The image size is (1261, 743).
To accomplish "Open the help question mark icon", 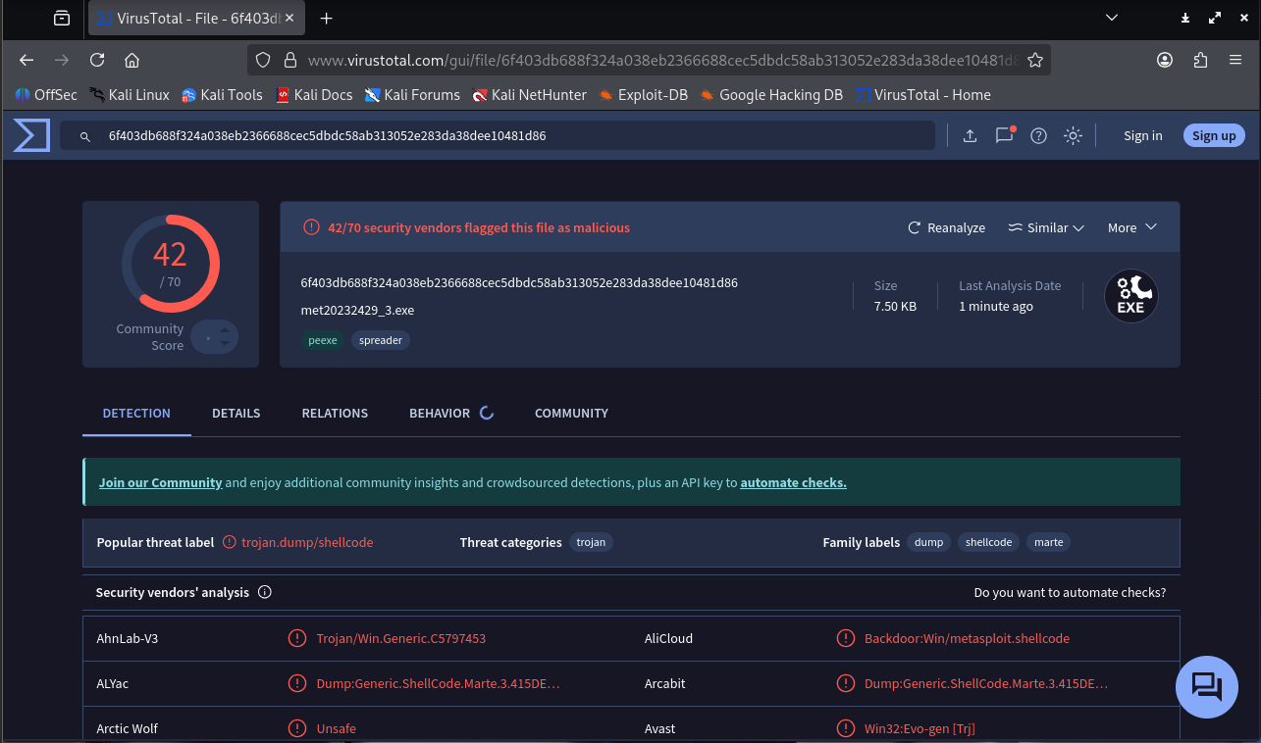I will (1038, 136).
